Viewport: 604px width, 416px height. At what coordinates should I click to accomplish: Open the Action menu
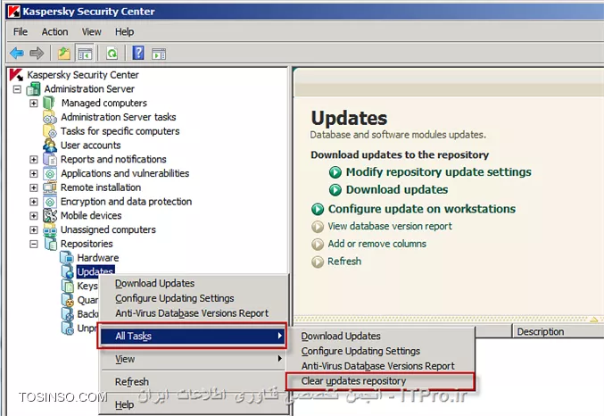click(54, 31)
